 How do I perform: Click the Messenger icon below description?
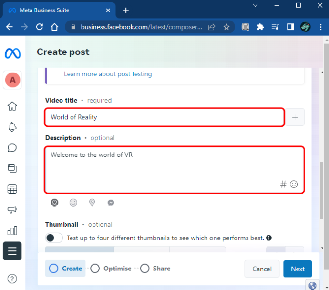(x=111, y=203)
